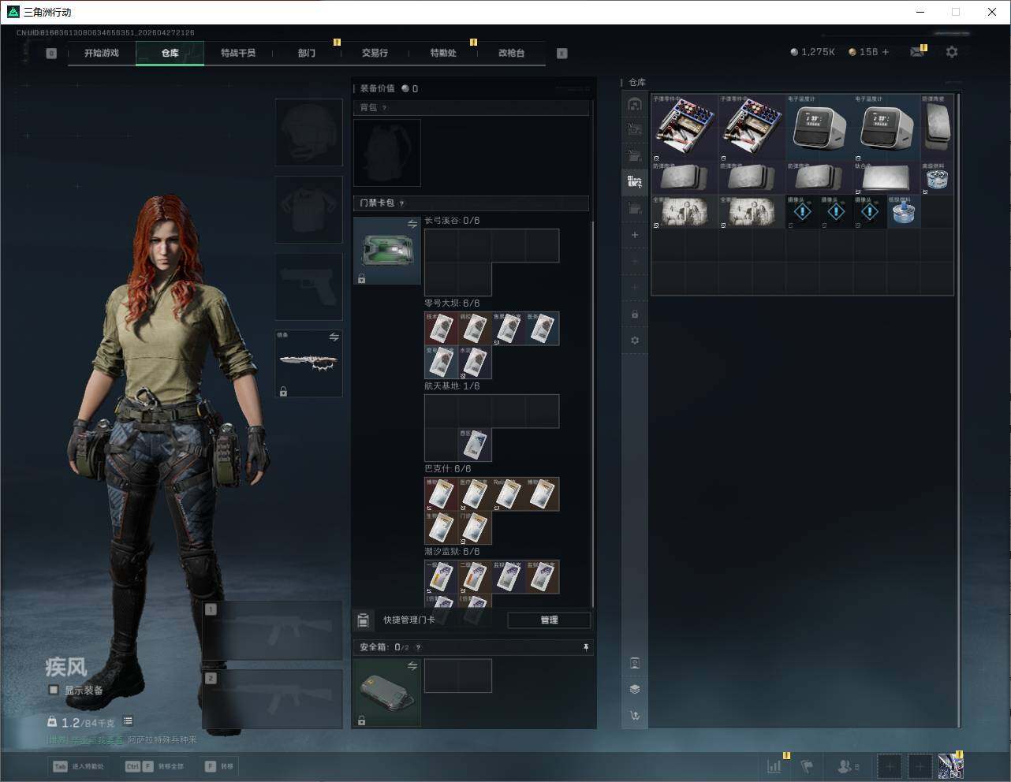Image resolution: width=1011 pixels, height=782 pixels.
Task: Click the stash auto-sort icon
Action: point(635,716)
